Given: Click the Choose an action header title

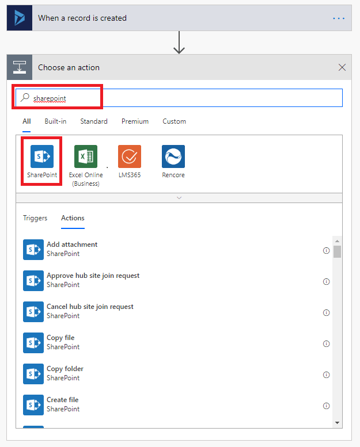Looking at the screenshot, I should click(x=69, y=67).
